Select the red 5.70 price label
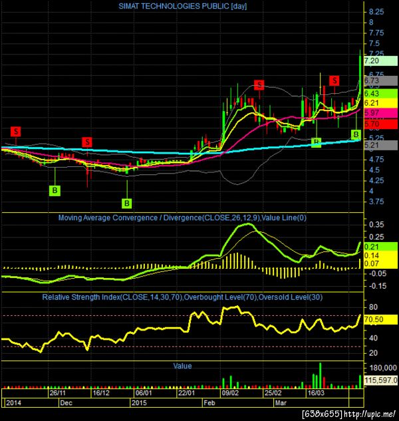This screenshot has width=399, height=421. tap(380, 124)
